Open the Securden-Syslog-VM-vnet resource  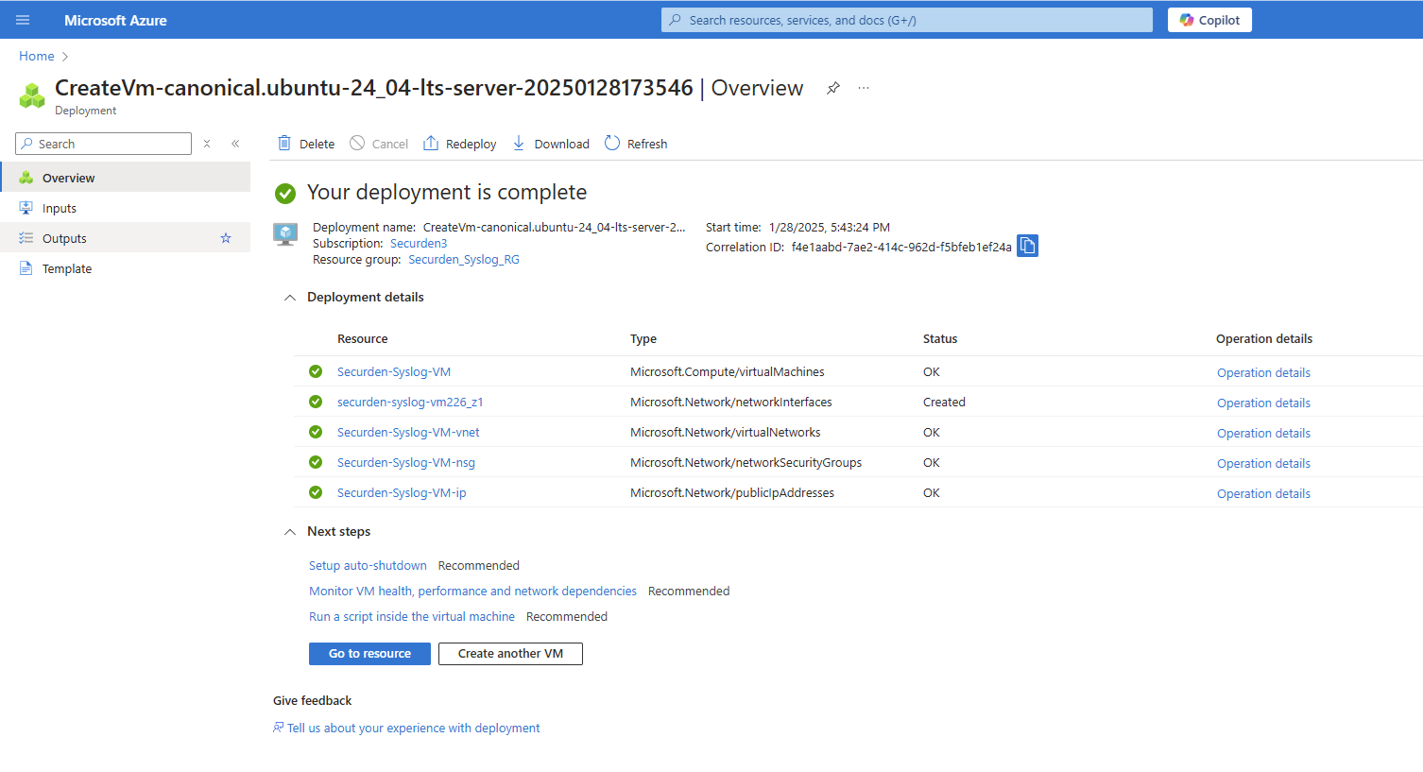[408, 433]
